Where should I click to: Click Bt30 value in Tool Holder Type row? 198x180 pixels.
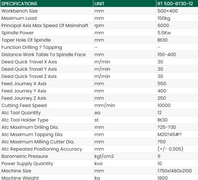coord(162,120)
